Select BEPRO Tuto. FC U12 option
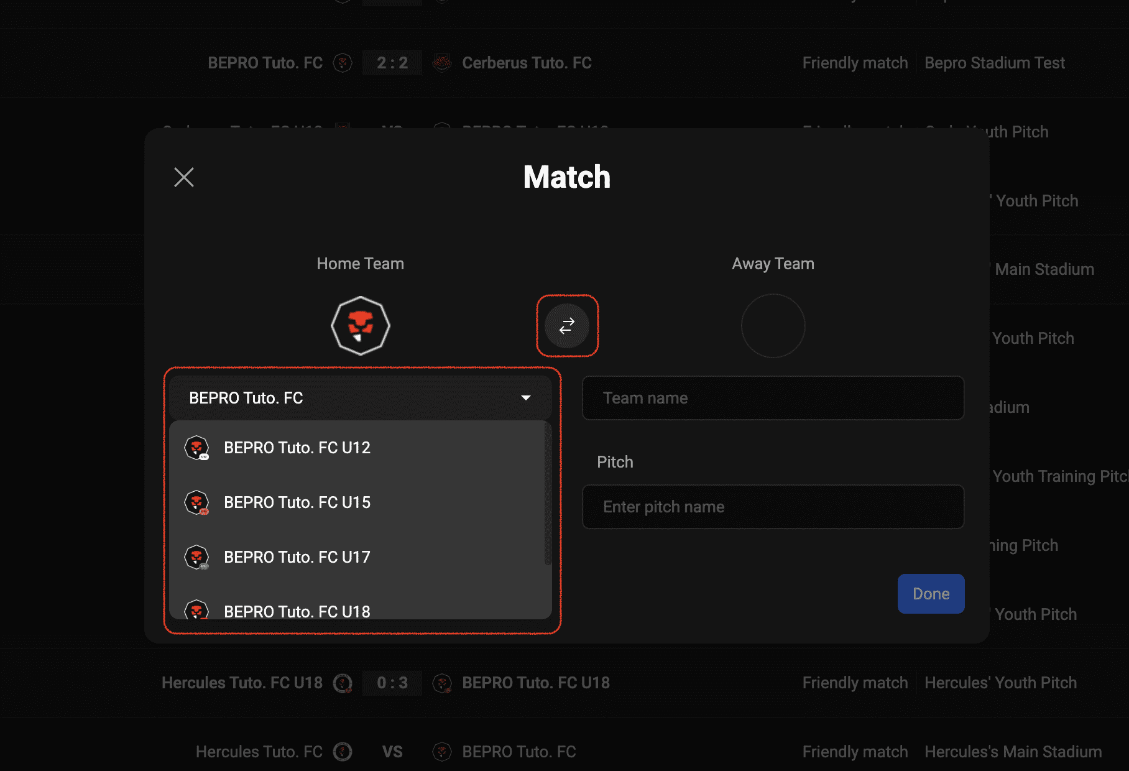Screen dimensions: 1129x771 pyautogui.click(x=357, y=448)
